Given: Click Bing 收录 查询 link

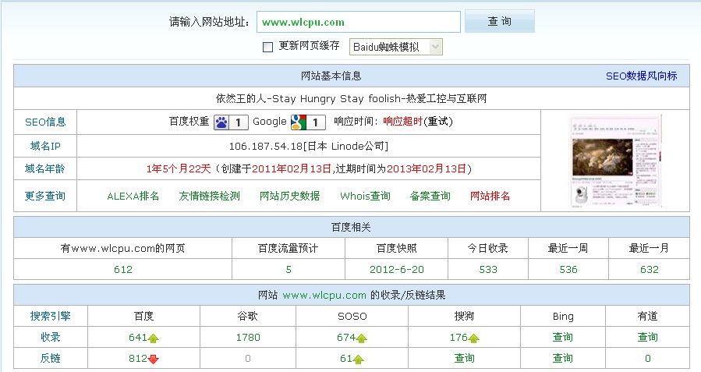Looking at the screenshot, I should [562, 338].
